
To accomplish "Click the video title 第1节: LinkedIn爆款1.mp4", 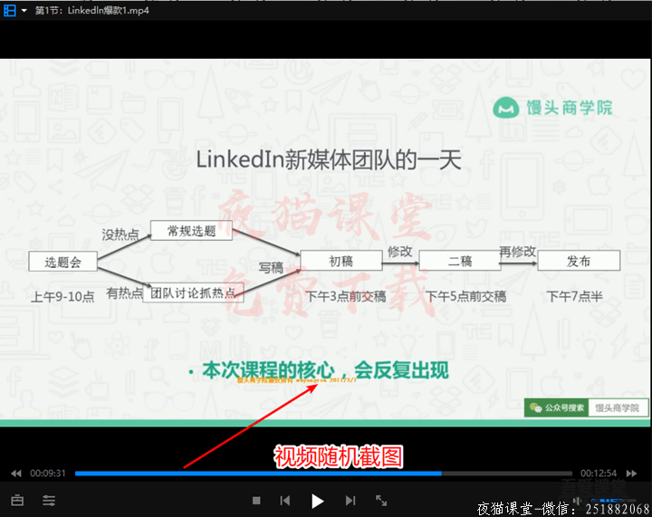I will [x=91, y=10].
